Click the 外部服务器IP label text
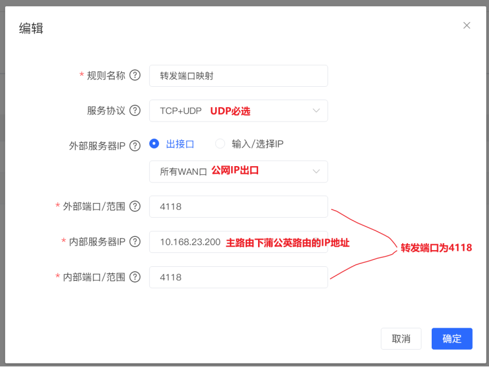Image resolution: width=489 pixels, height=367 pixels. click(97, 145)
